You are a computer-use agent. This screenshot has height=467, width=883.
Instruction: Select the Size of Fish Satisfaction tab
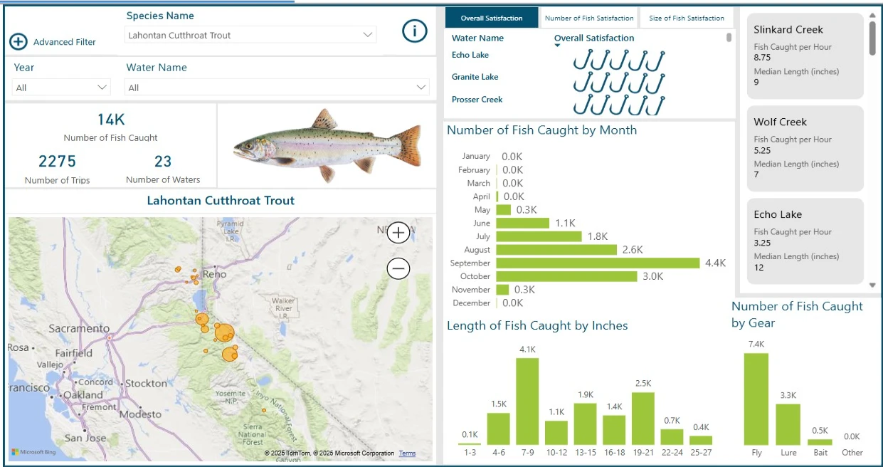point(686,19)
